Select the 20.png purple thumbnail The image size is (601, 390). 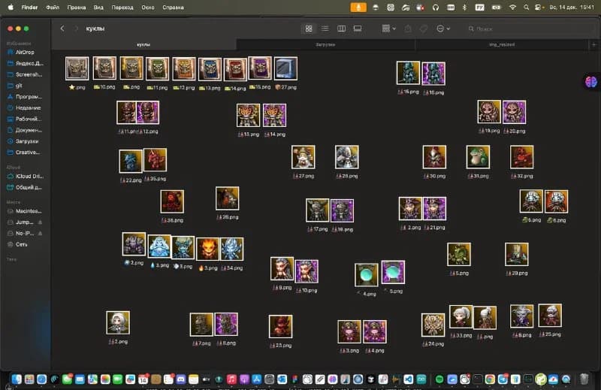coord(514,112)
